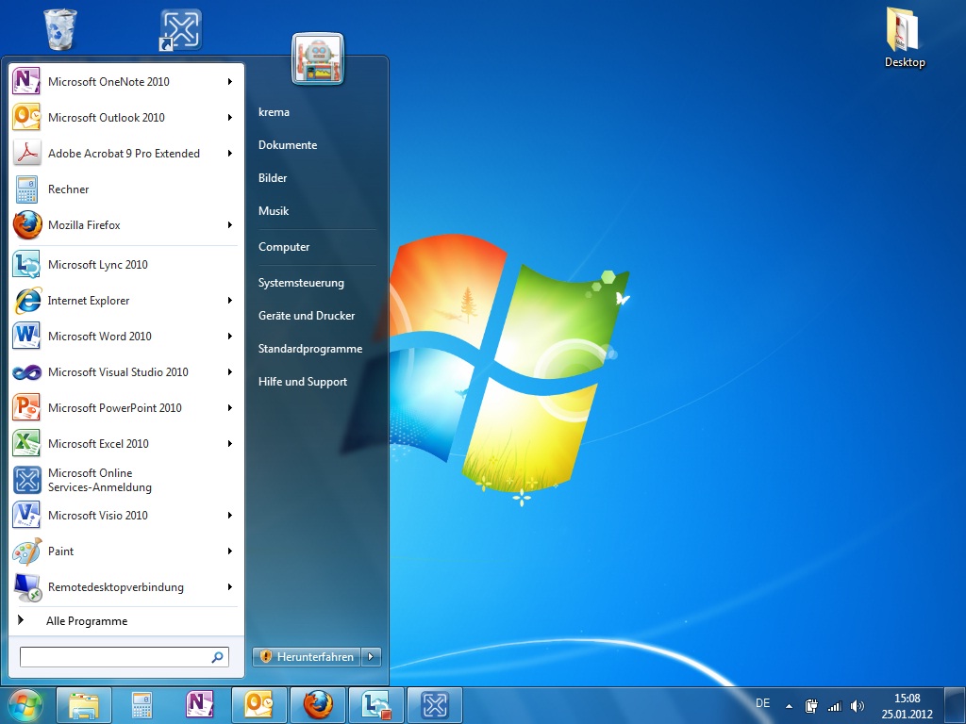Click the Recycle Bin desktop icon
966x724 pixels.
pos(60,28)
